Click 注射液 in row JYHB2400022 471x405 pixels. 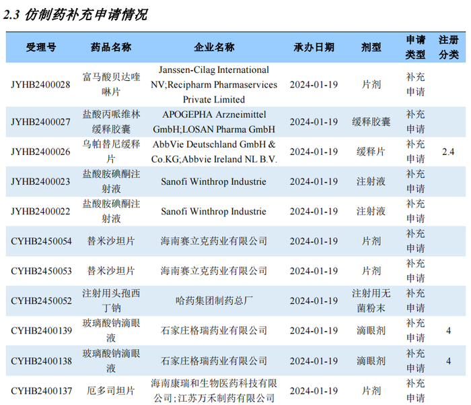point(371,211)
